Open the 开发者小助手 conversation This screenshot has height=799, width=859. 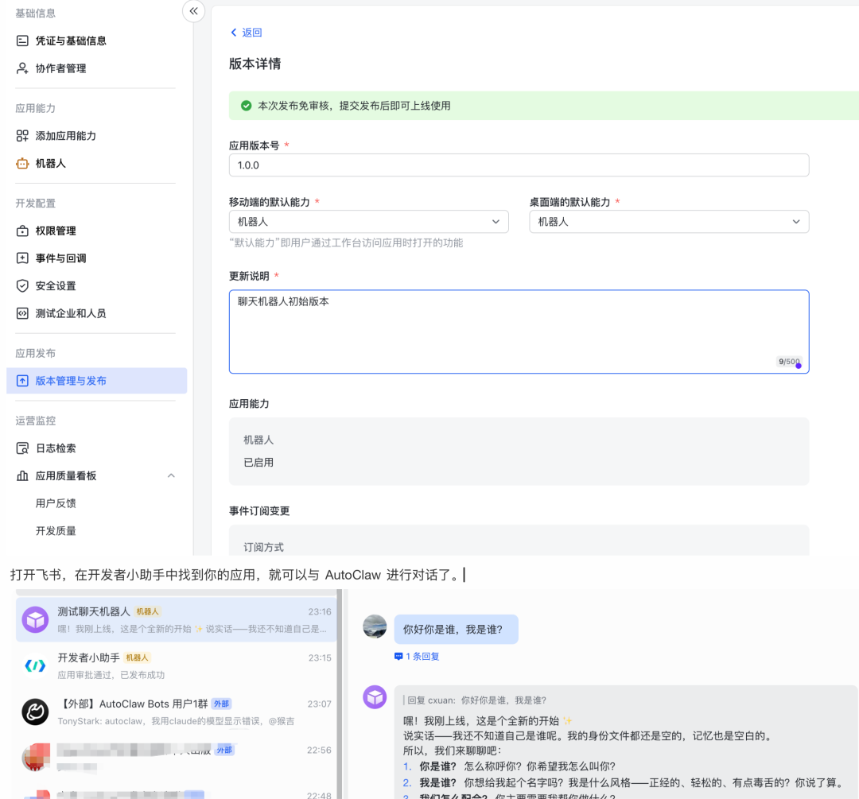pos(177,666)
